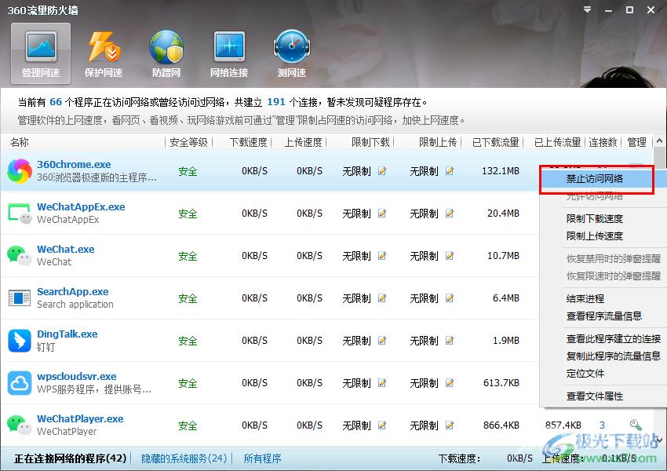Click the WeChatAppEx.exe name link
The image size is (667, 471).
(x=81, y=206)
